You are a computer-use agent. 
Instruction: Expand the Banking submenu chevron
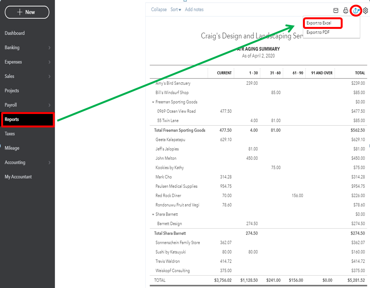point(49,48)
